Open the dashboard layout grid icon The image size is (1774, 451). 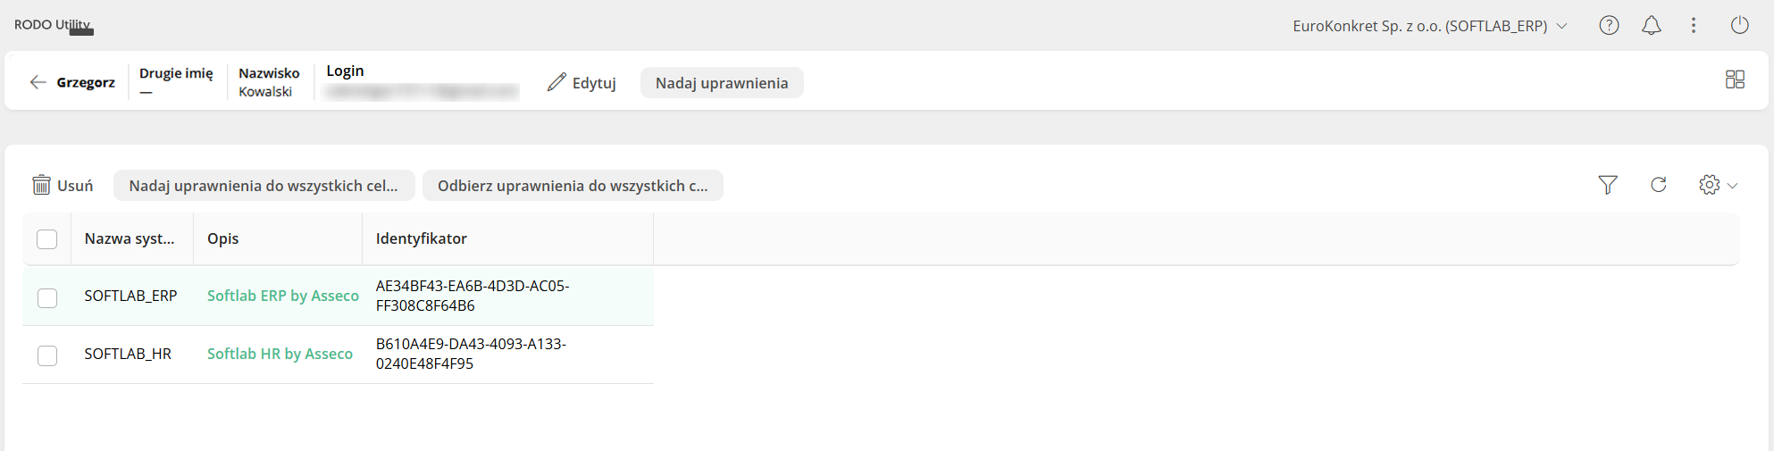coord(1735,80)
